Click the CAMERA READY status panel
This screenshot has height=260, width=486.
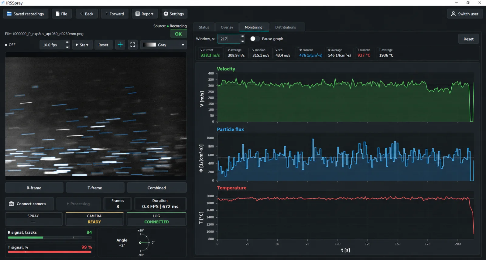[94, 219]
